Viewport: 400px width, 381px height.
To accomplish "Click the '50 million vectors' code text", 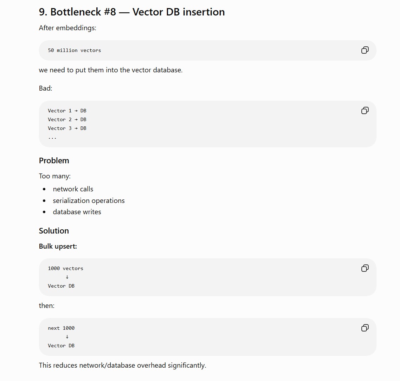I will click(75, 51).
